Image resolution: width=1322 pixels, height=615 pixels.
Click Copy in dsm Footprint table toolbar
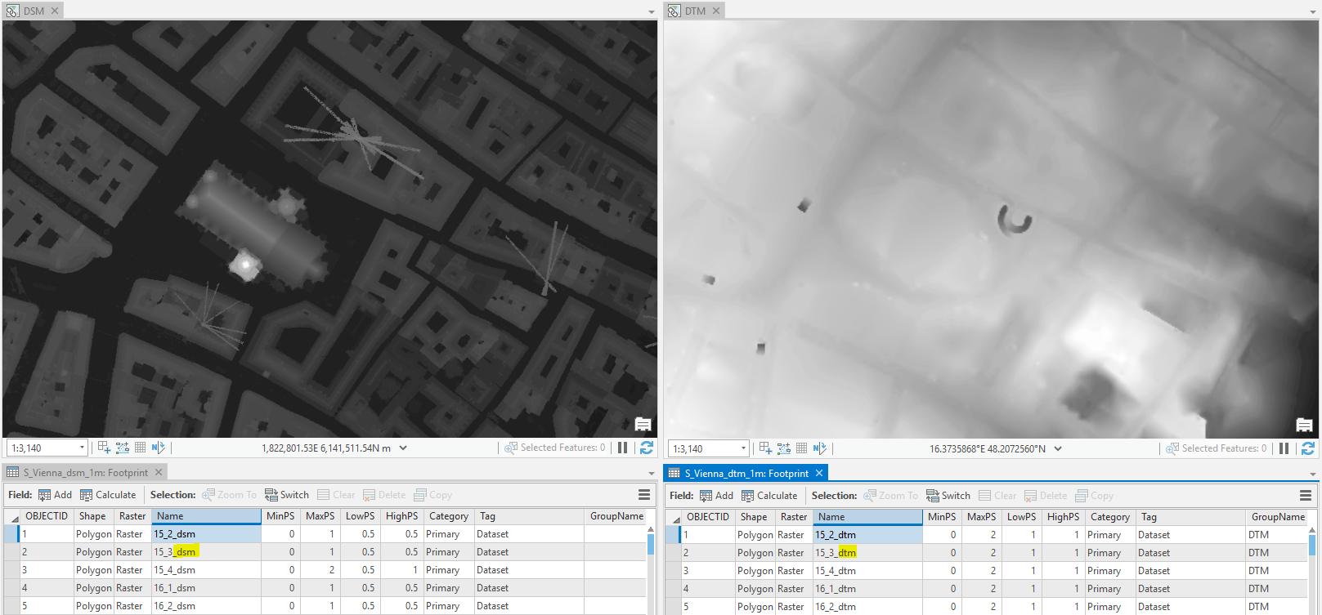pyautogui.click(x=432, y=495)
